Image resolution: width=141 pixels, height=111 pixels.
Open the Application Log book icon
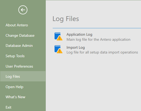59,36
